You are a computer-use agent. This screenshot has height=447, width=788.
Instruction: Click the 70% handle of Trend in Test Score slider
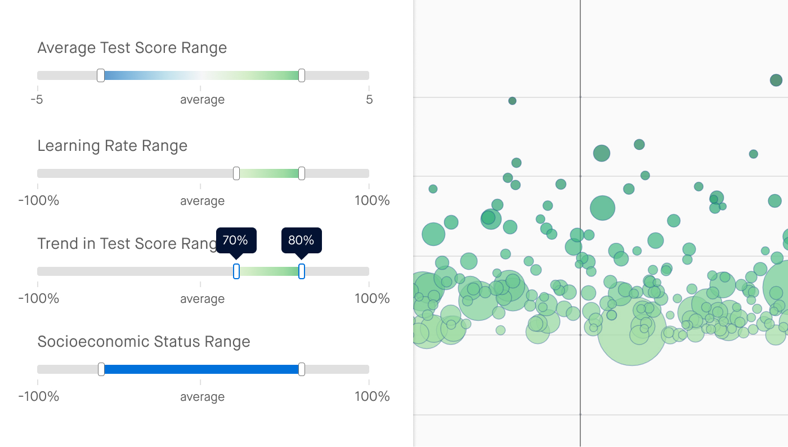236,271
